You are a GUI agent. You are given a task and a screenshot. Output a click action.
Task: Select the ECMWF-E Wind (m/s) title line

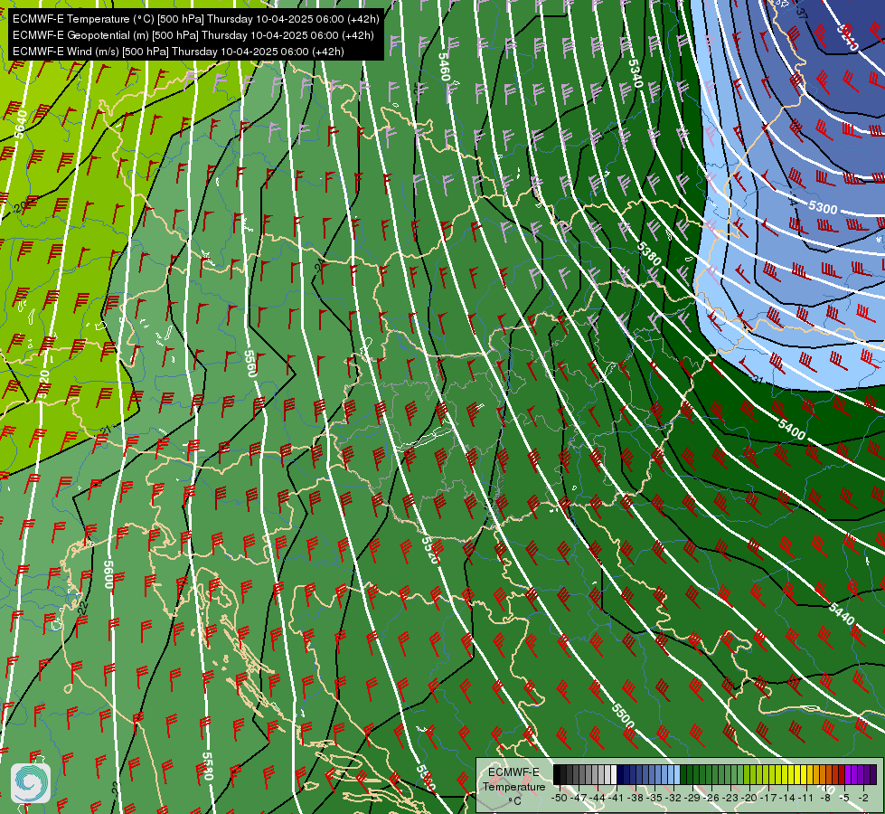[x=178, y=52]
